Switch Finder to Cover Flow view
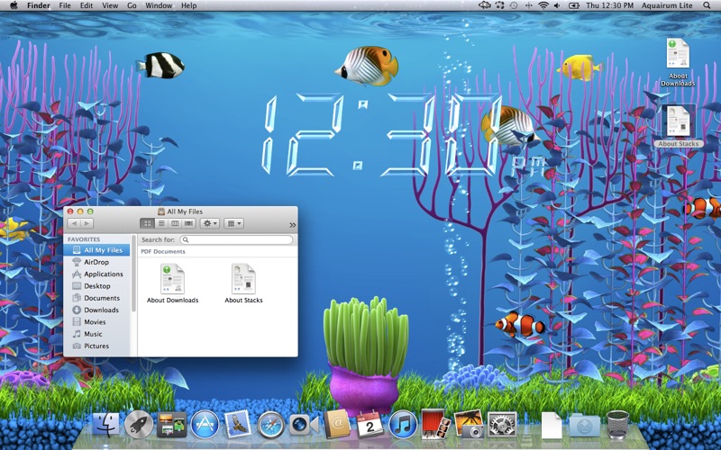Screen dimensions: 721x450 tap(188, 223)
